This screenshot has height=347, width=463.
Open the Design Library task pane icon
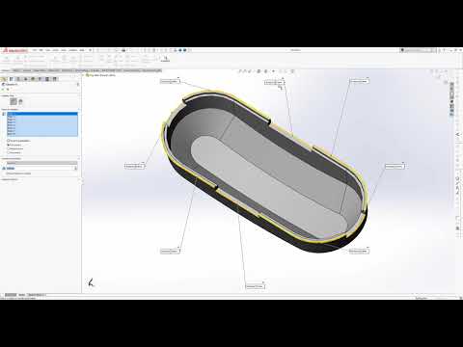click(x=451, y=90)
